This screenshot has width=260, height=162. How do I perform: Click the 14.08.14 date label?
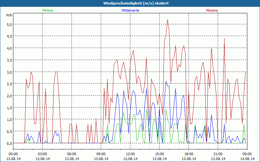247,159
